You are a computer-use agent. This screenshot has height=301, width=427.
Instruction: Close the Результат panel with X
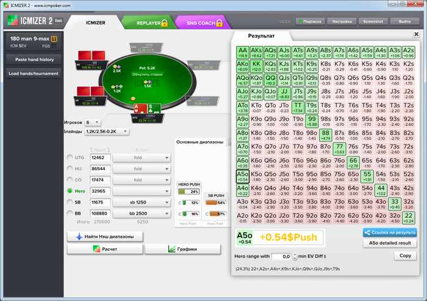click(x=416, y=34)
